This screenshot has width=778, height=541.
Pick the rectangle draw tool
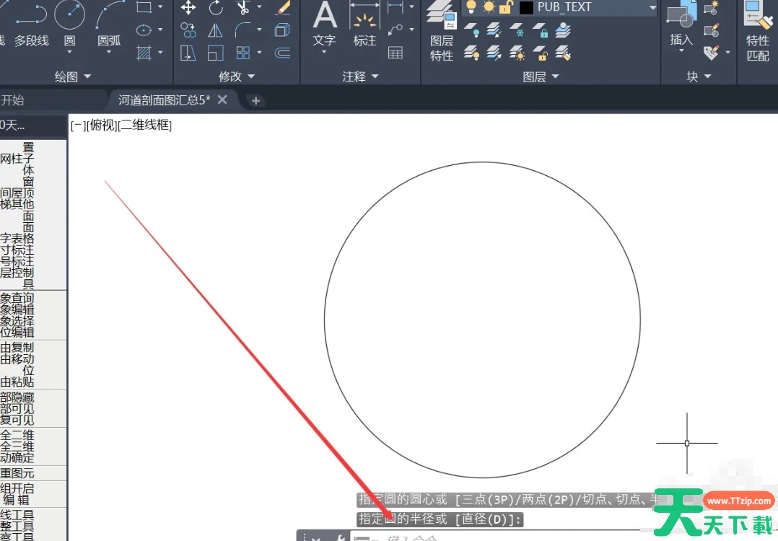pos(144,7)
